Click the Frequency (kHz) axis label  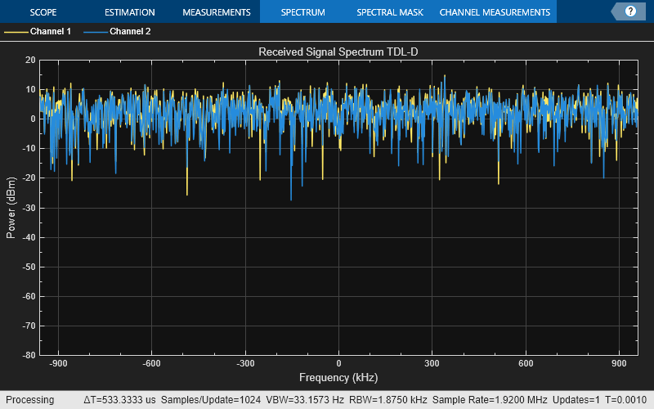(338, 377)
